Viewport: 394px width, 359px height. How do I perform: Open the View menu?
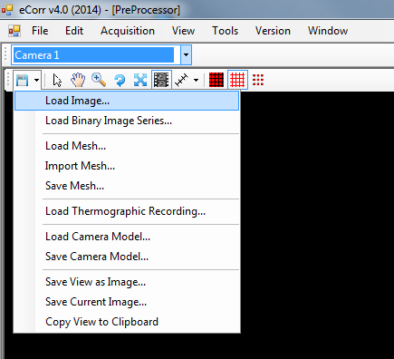(183, 31)
